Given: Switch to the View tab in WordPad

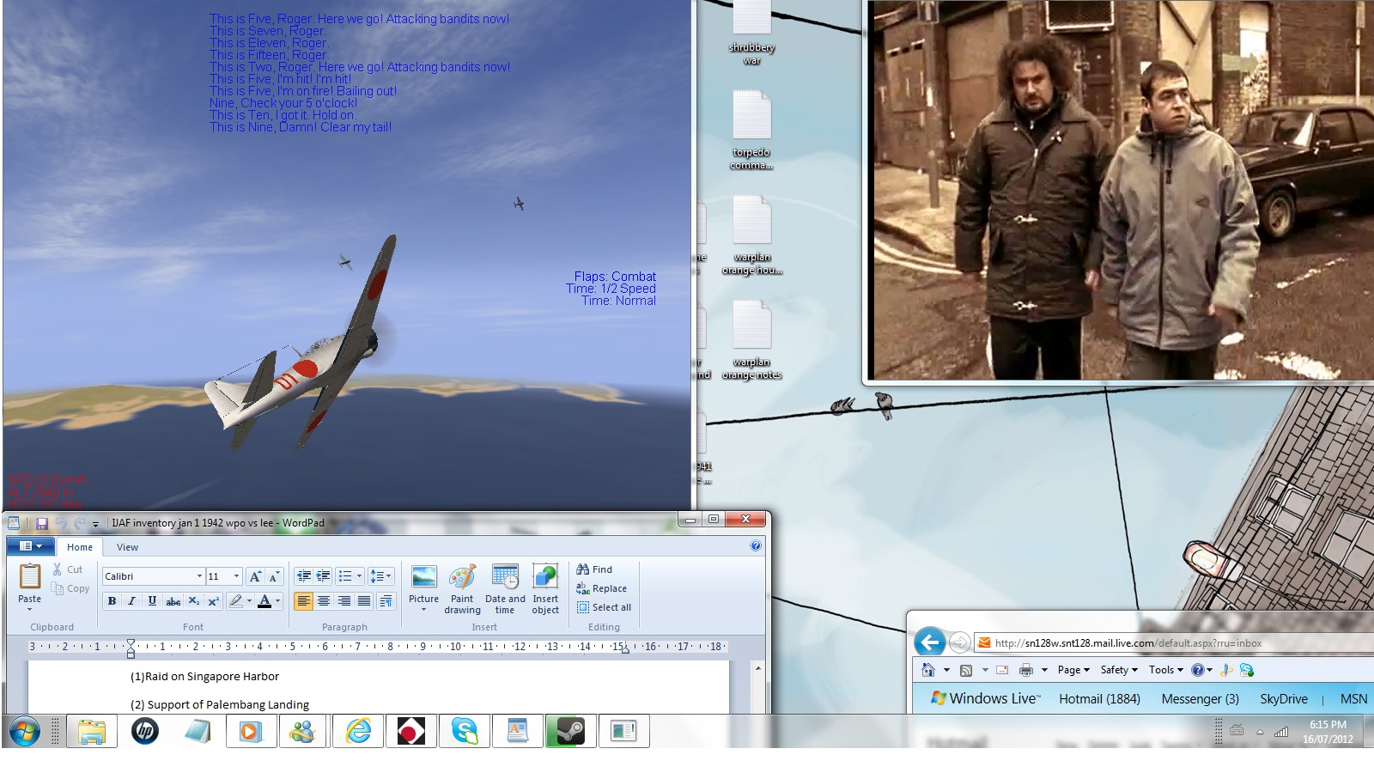Looking at the screenshot, I should tap(127, 547).
